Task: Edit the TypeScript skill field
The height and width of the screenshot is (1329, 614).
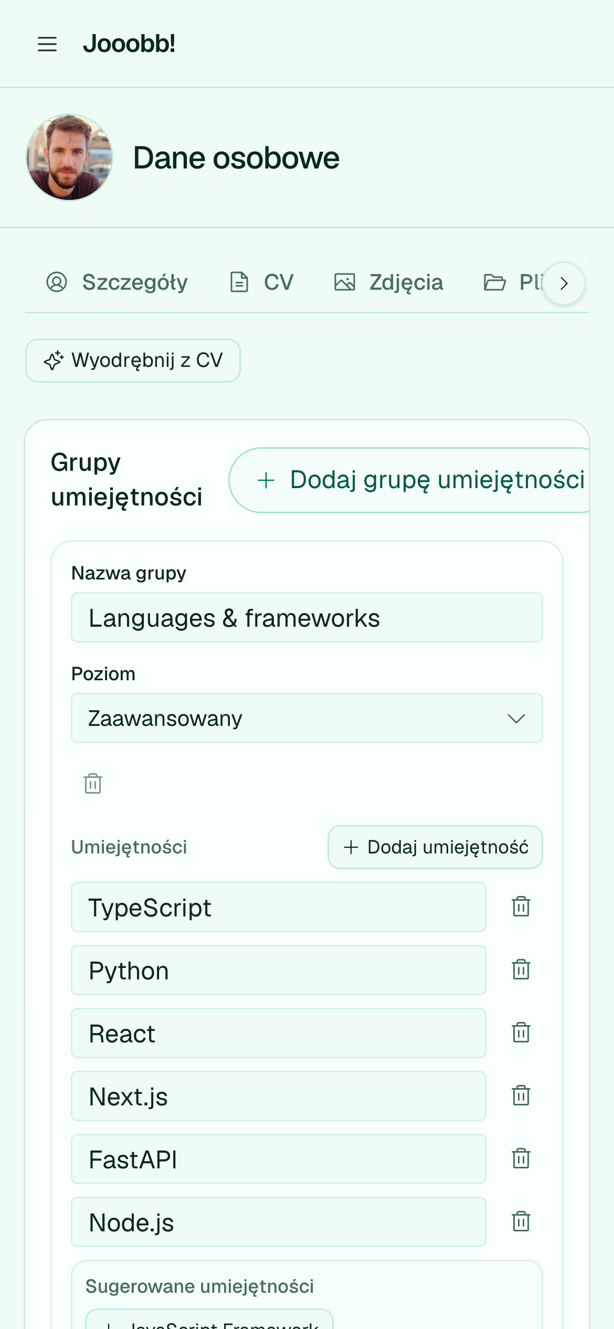Action: tap(279, 907)
